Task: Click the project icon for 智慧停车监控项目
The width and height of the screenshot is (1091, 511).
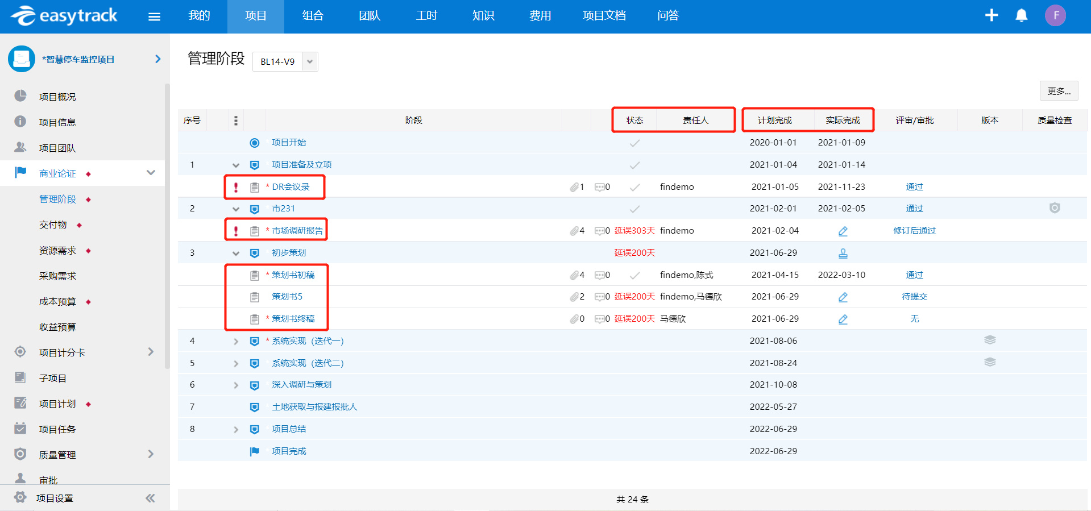Action: (22, 59)
